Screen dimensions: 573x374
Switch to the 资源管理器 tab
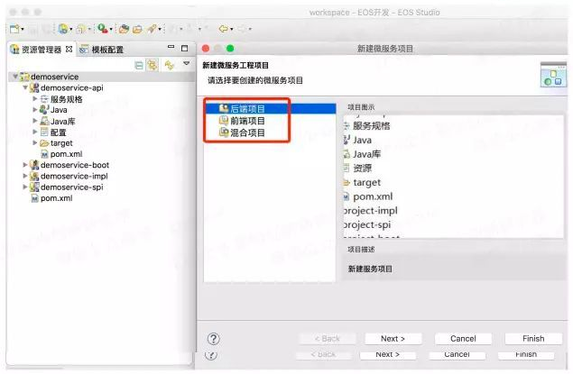42,50
